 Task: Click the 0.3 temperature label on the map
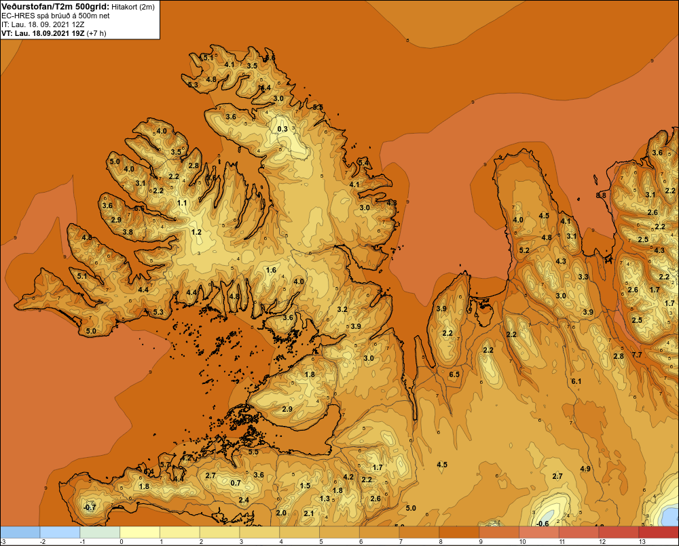282,129
